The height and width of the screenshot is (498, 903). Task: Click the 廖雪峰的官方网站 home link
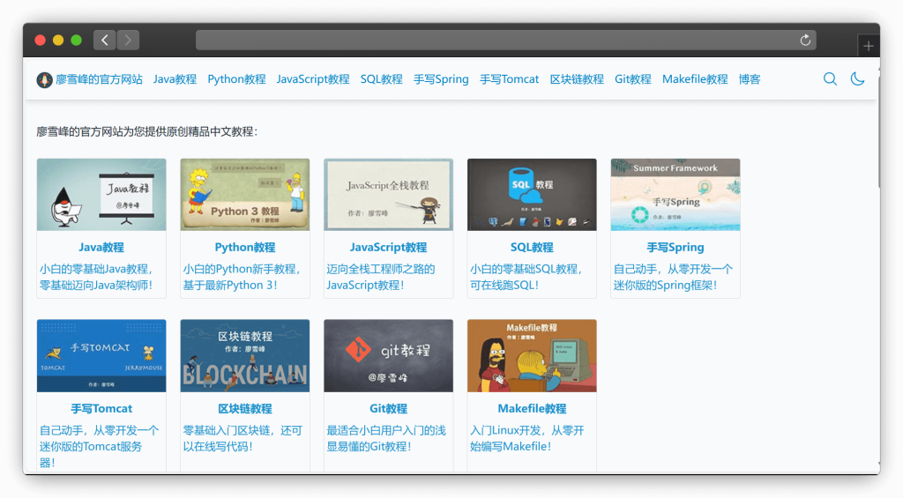(99, 79)
